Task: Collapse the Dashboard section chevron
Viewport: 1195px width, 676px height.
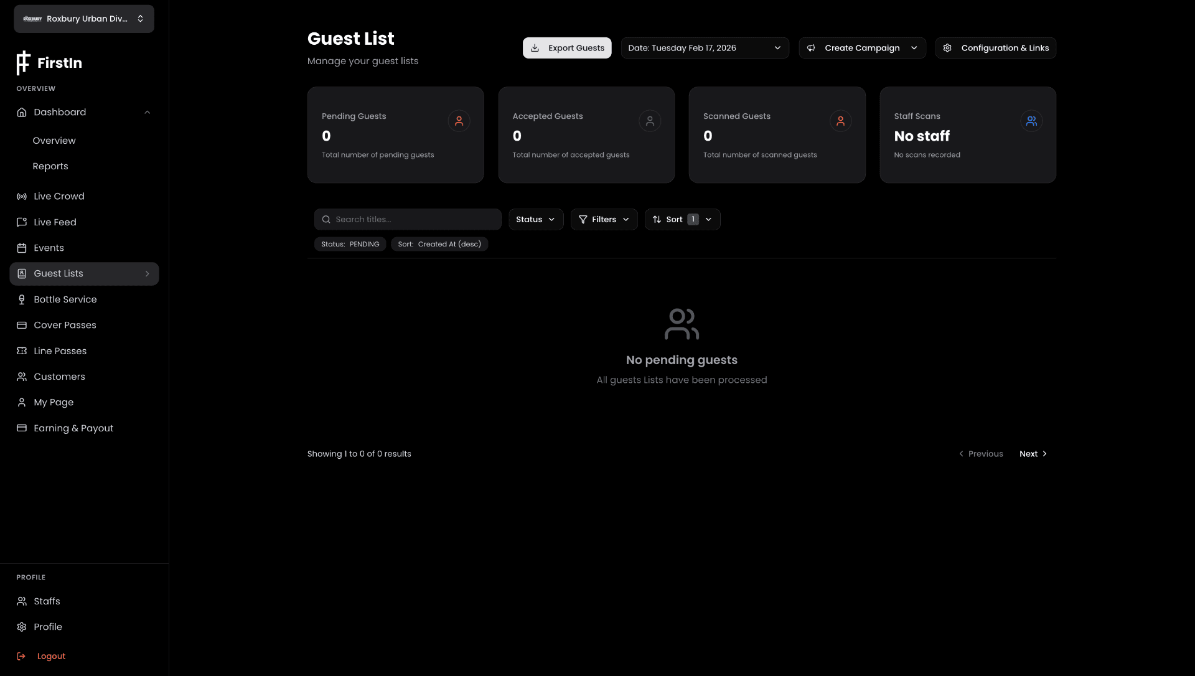Action: coord(148,112)
